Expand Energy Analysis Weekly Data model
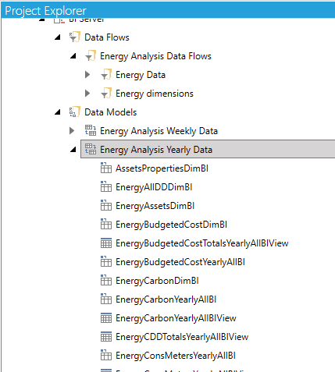Viewport: 335px width, 372px height. pyautogui.click(x=72, y=131)
